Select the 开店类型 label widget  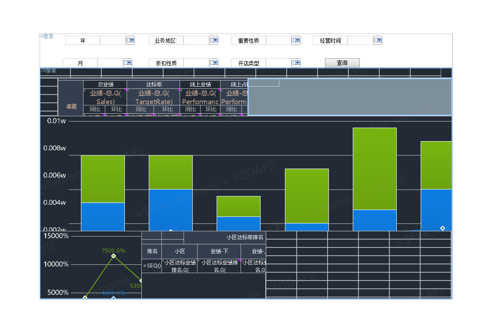click(248, 63)
